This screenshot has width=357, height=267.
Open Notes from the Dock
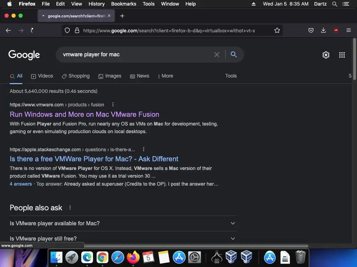click(164, 258)
